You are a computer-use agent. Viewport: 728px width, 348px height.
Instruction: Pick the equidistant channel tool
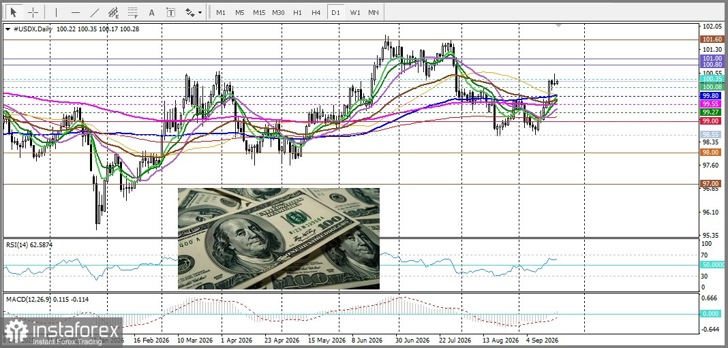tap(113, 12)
